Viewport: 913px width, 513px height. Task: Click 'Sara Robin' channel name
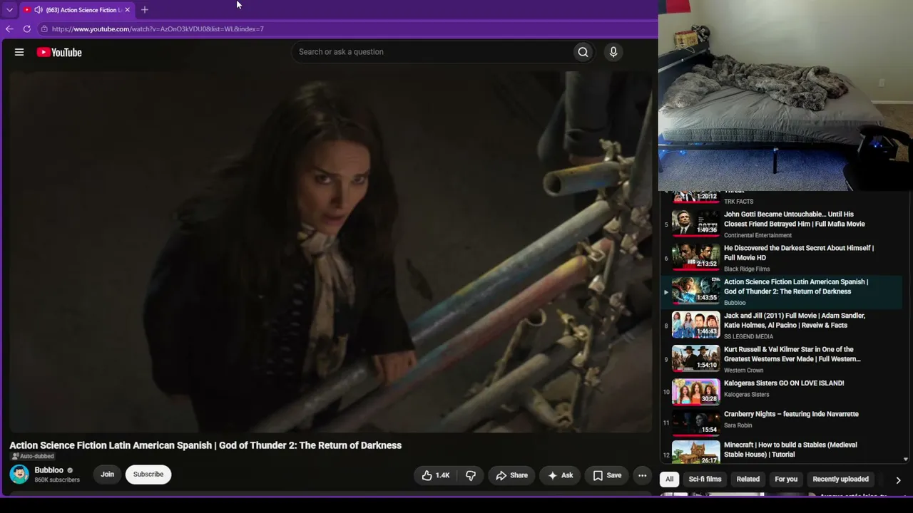pos(738,425)
